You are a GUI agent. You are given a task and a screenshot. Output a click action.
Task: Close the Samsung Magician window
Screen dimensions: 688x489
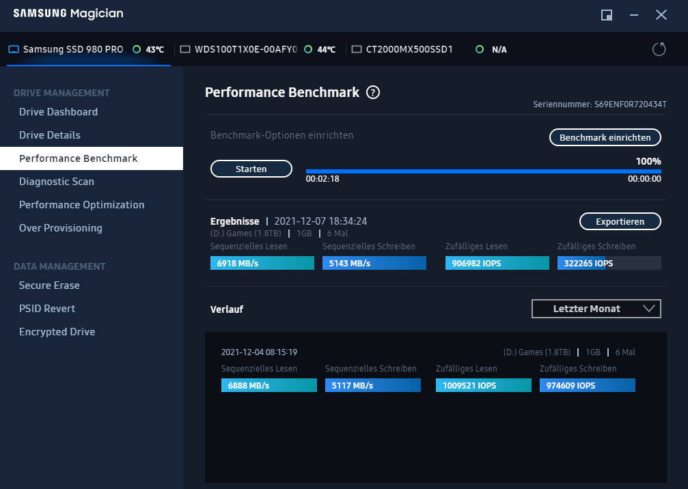(661, 15)
